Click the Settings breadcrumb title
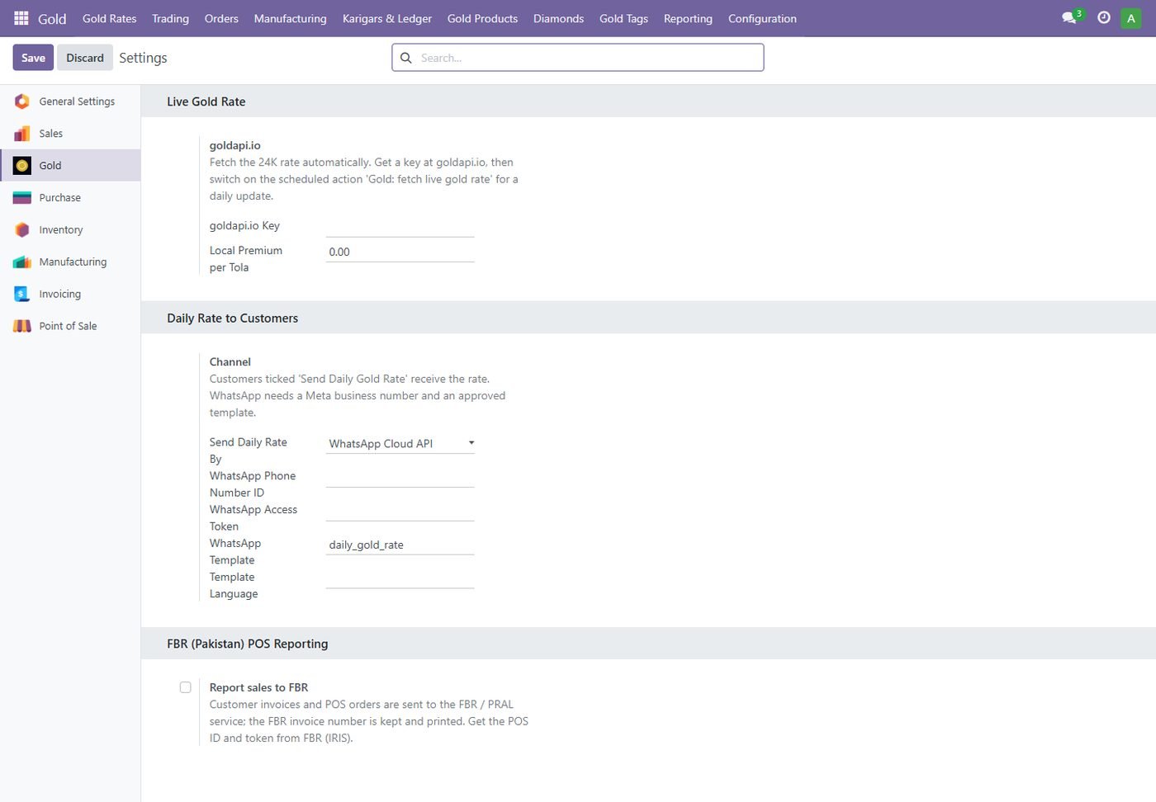Image resolution: width=1156 pixels, height=802 pixels. tap(143, 58)
